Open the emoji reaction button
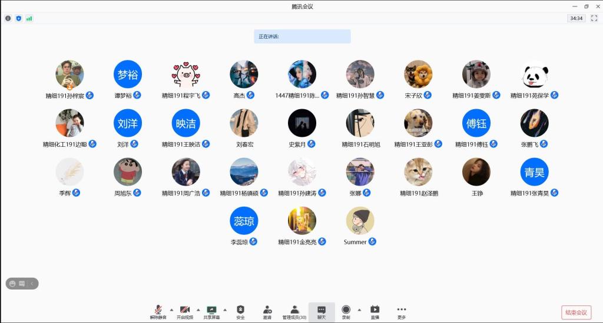The height and width of the screenshot is (323, 603). (x=12, y=284)
